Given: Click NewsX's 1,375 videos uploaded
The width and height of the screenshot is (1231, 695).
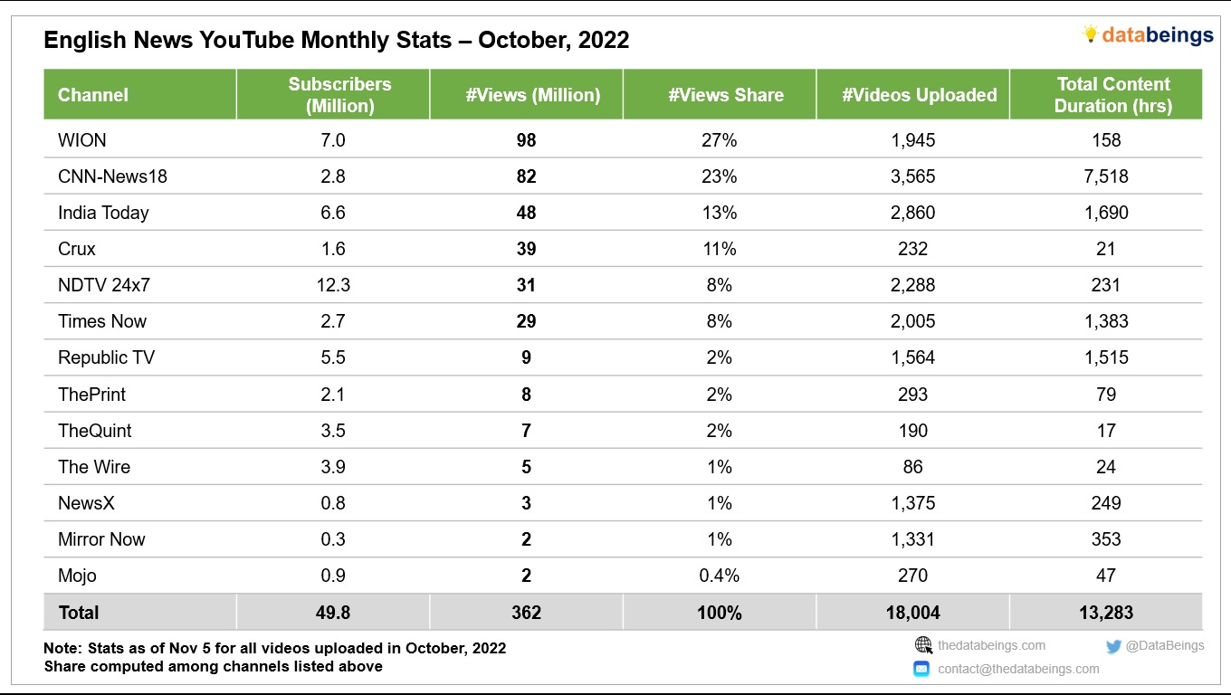Looking at the screenshot, I should (x=913, y=503).
